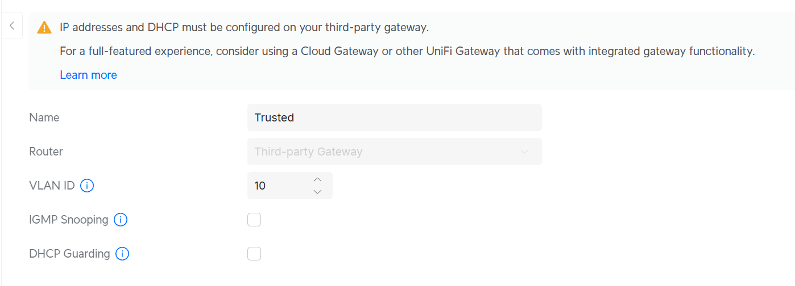The width and height of the screenshot is (795, 286).
Task: Click the third-party gateway warning message
Action: coord(244,27)
